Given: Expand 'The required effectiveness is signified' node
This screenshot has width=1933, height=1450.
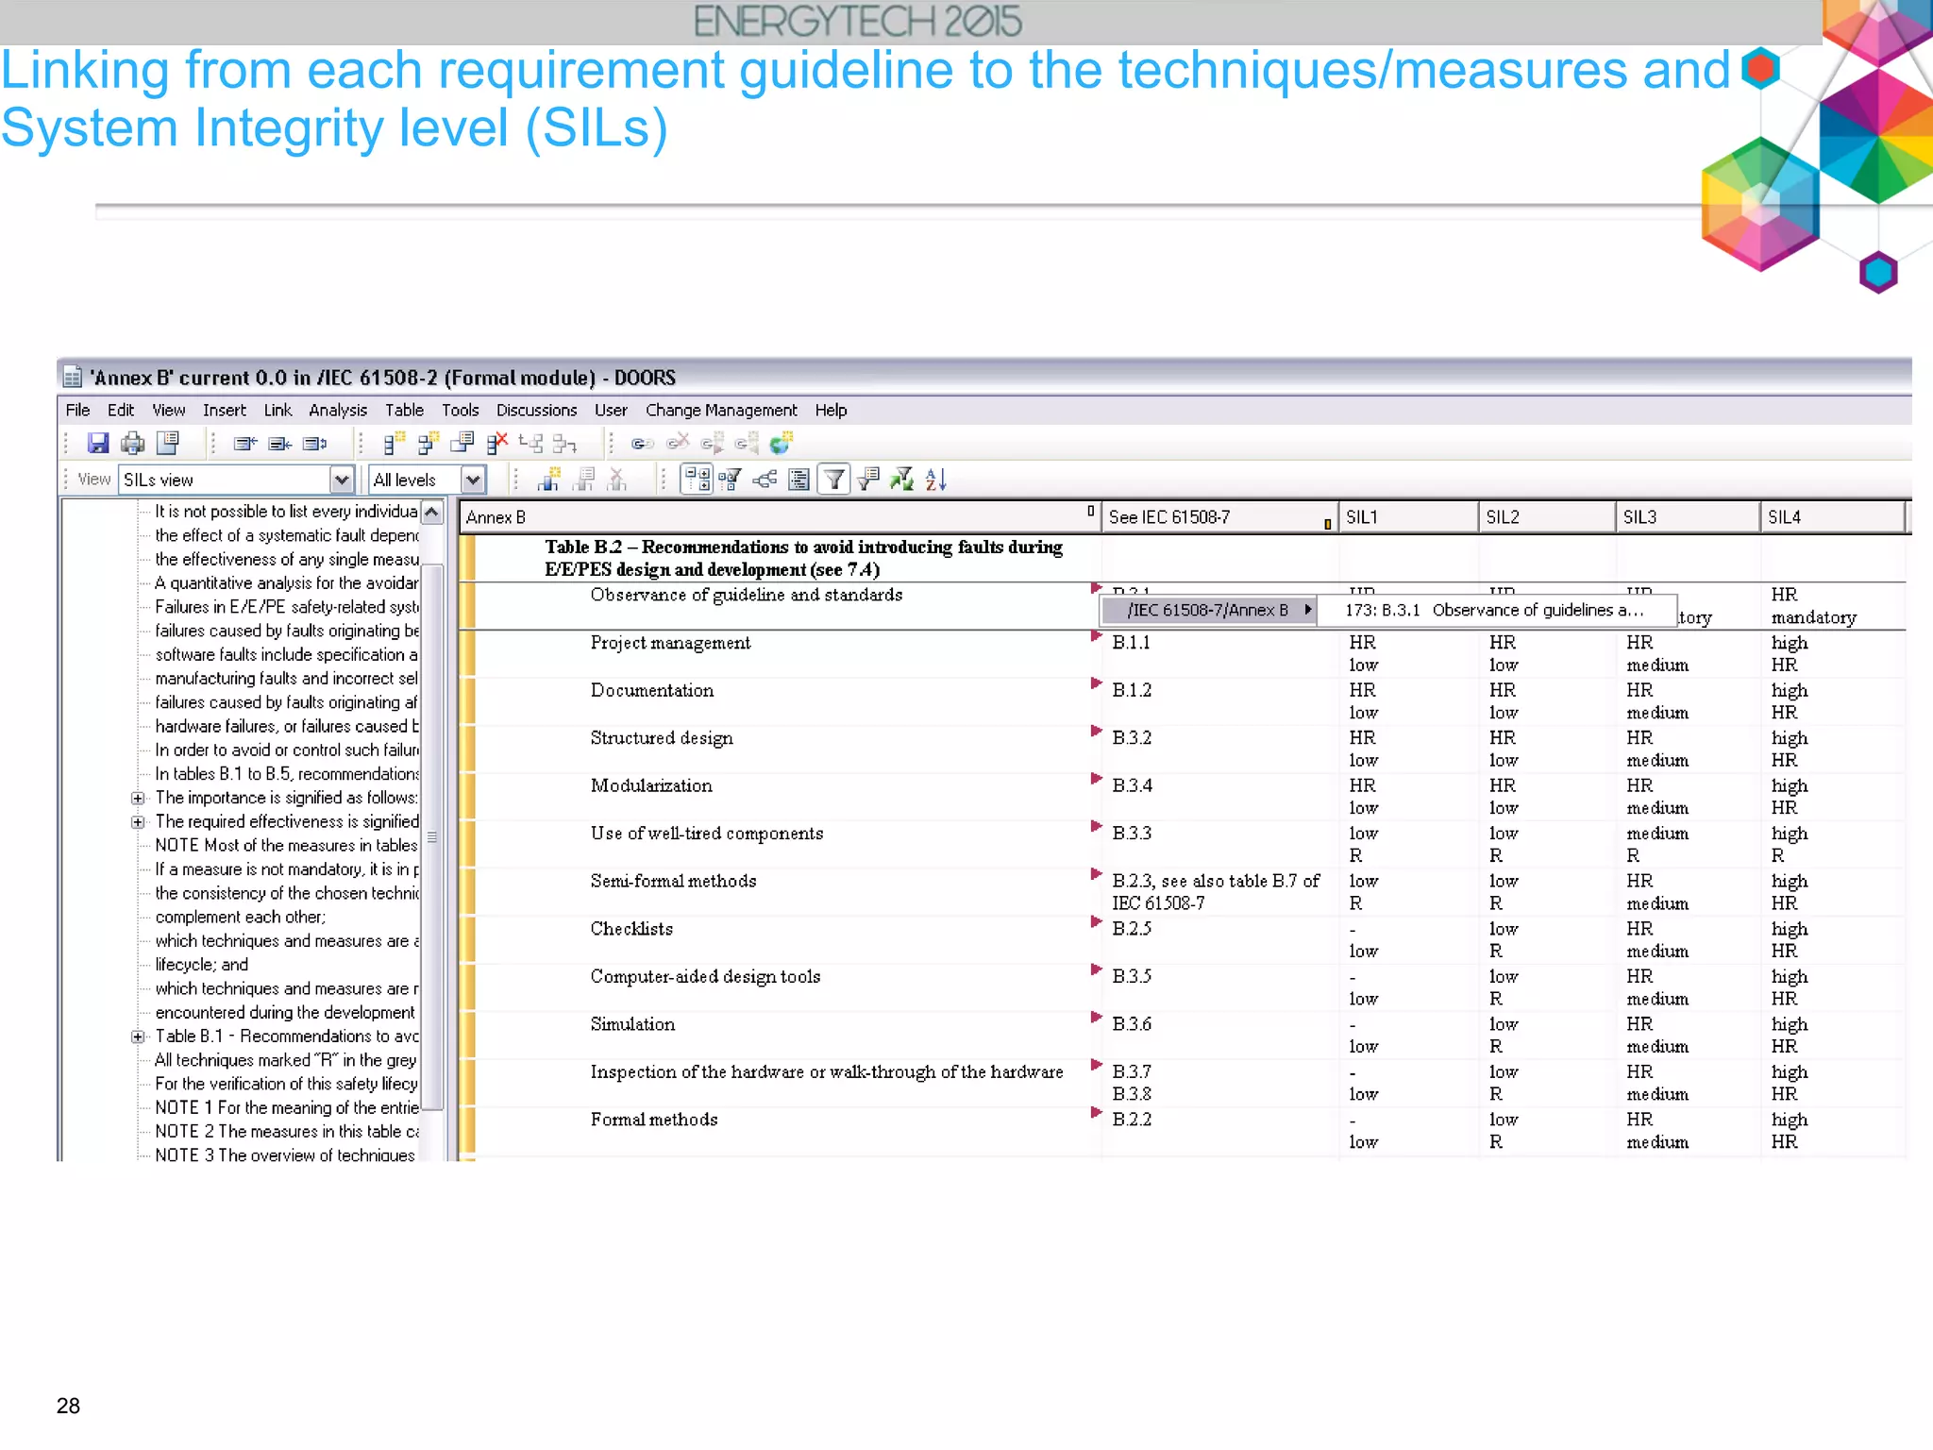Looking at the screenshot, I should click(138, 822).
